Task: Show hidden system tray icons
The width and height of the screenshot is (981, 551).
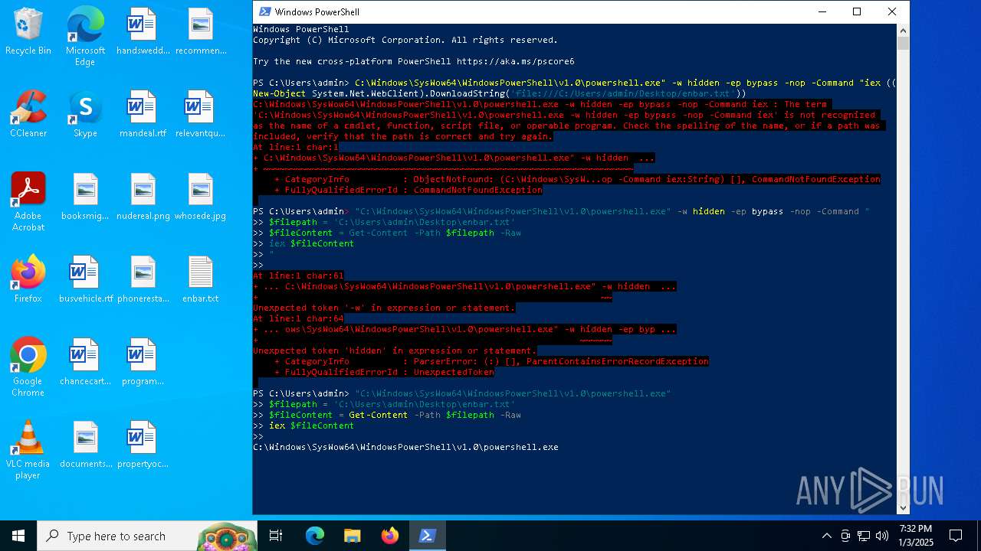Action: point(826,536)
